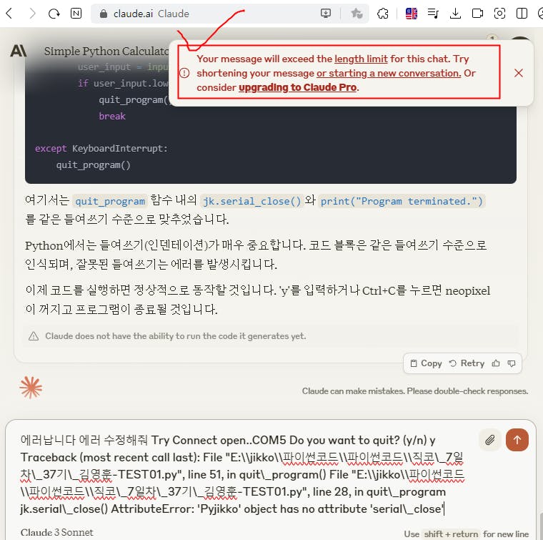Image resolution: width=543 pixels, height=540 pixels.
Task: Open browser downloads icon
Action: 455,14
